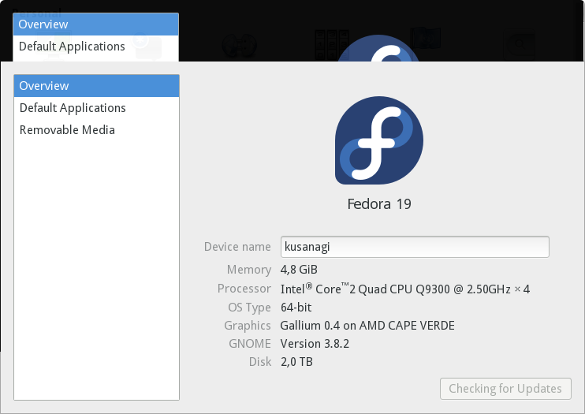Open the Removable Media section
The height and width of the screenshot is (414, 585).
point(96,130)
